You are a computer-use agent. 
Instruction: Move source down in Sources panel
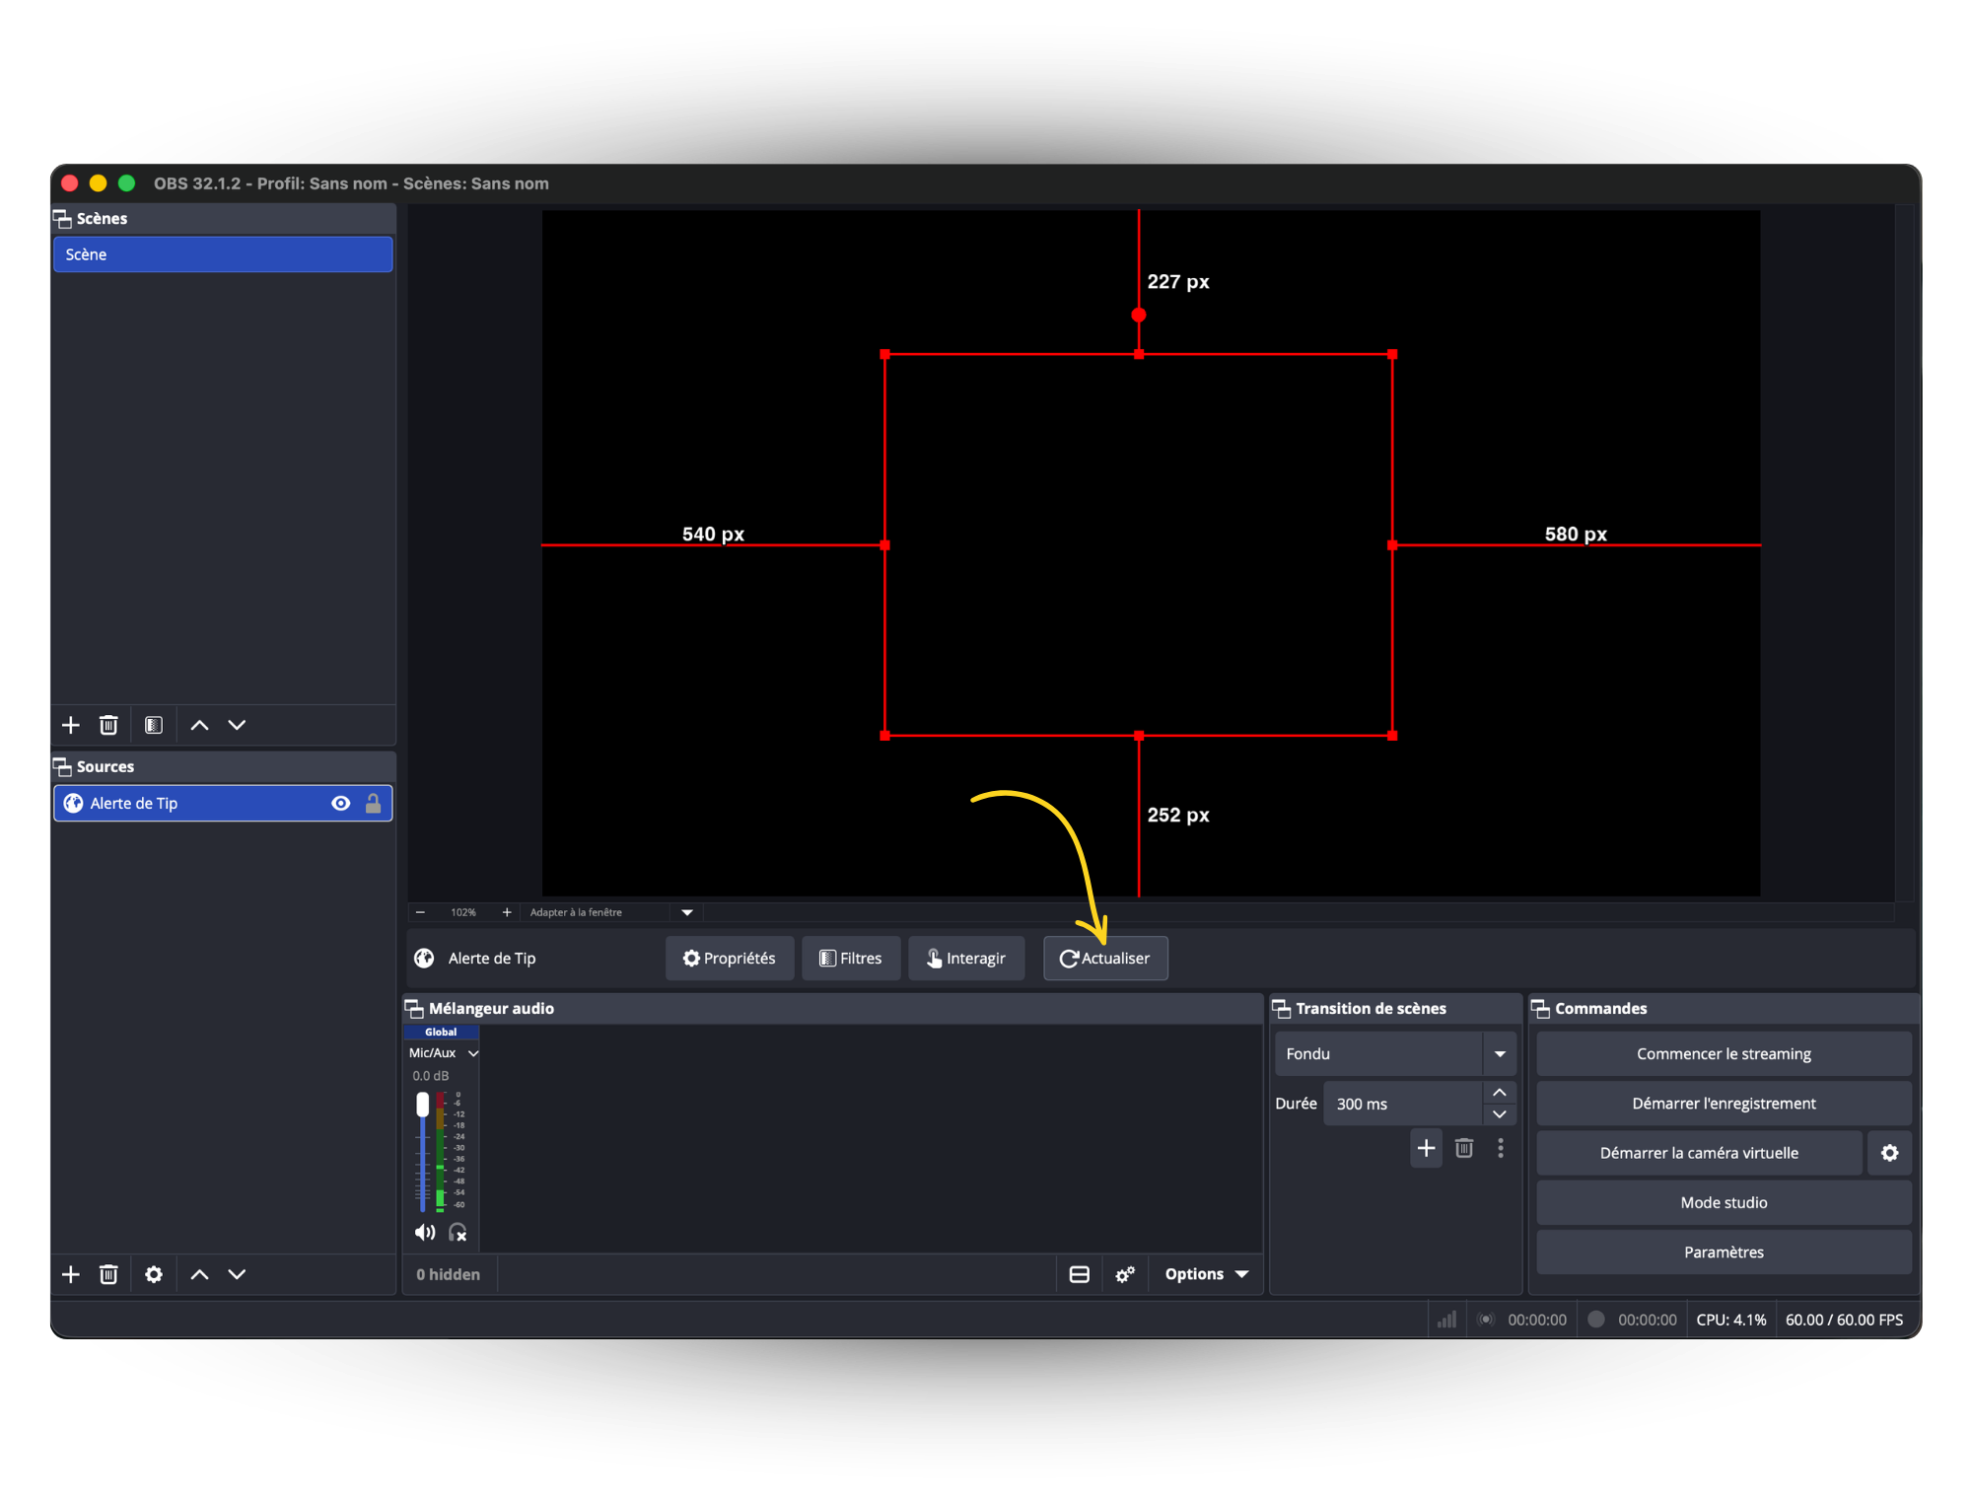[237, 1274]
